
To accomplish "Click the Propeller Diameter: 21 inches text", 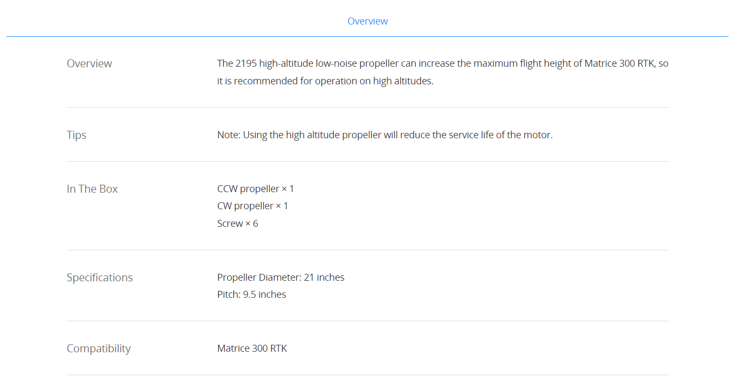I will coord(281,278).
